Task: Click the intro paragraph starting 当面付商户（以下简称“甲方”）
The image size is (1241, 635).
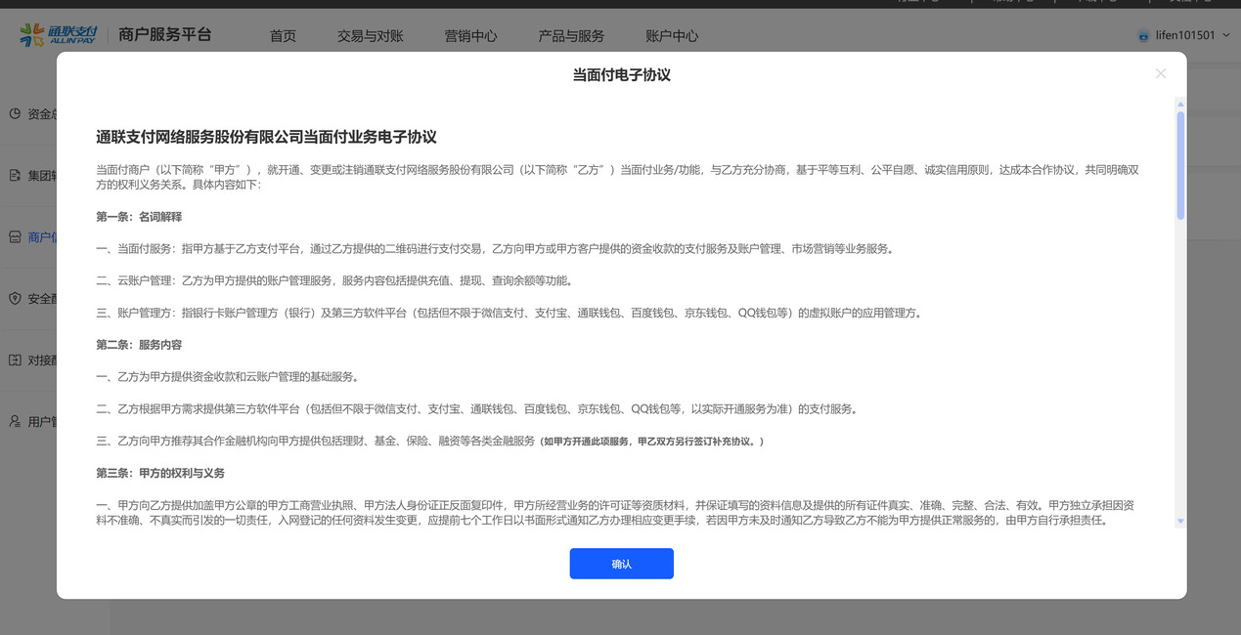Action: tap(617, 177)
